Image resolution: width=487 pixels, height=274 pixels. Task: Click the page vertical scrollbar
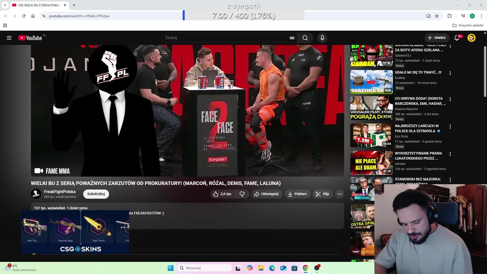[485, 72]
